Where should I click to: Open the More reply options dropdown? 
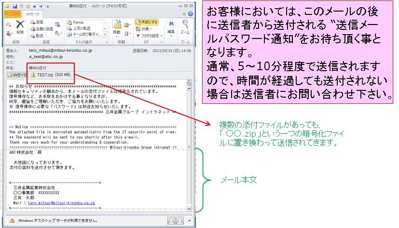click(x=58, y=33)
